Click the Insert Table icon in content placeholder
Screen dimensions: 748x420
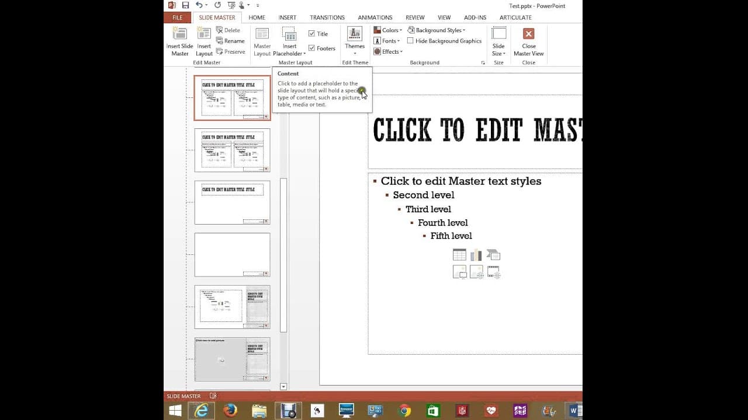click(x=459, y=255)
